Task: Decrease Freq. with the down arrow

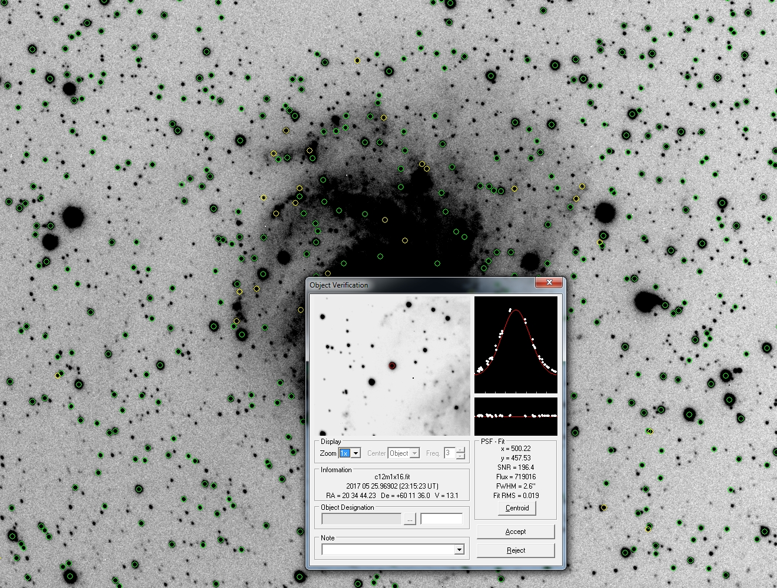Action: click(x=460, y=456)
